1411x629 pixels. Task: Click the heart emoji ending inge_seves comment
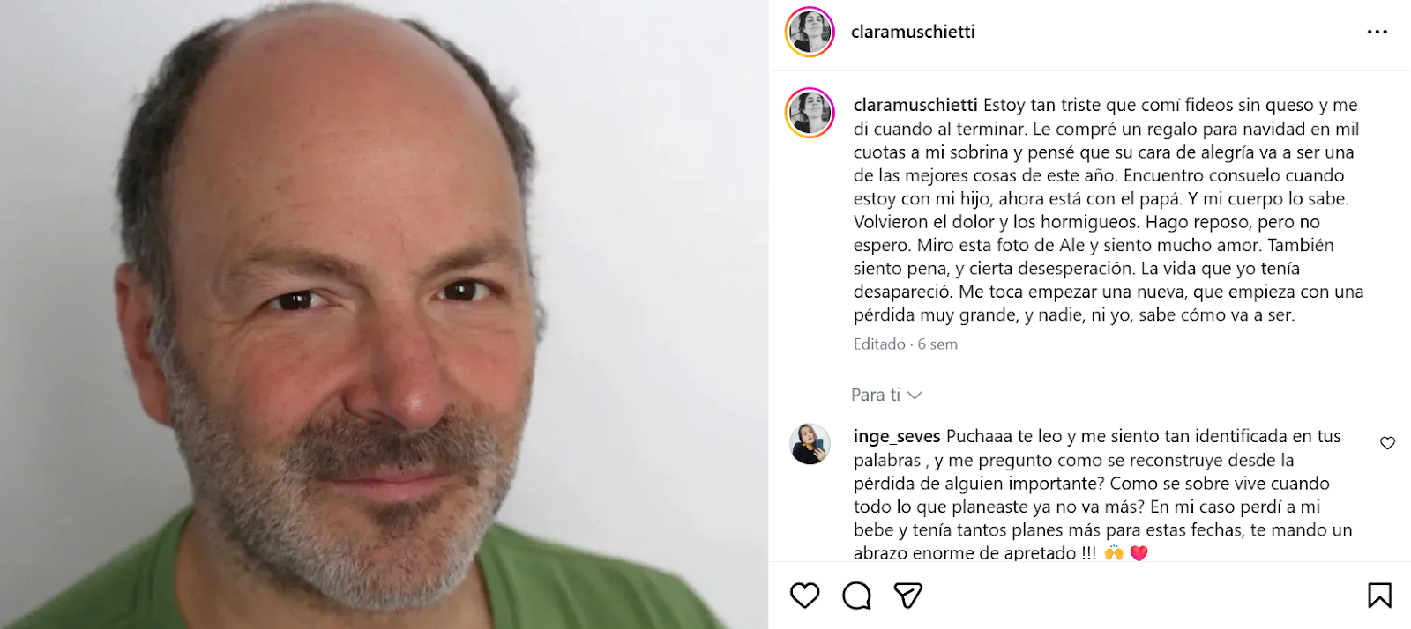coord(1139,553)
